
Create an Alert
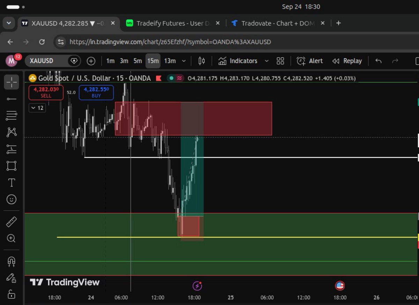(x=310, y=61)
